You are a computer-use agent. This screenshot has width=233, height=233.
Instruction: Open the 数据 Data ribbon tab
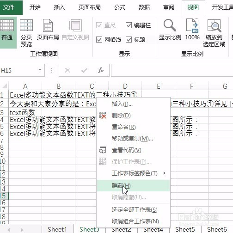144,7
